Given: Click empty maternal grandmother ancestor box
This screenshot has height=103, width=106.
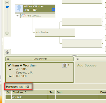Looking at the screenshot, I should [82, 44].
